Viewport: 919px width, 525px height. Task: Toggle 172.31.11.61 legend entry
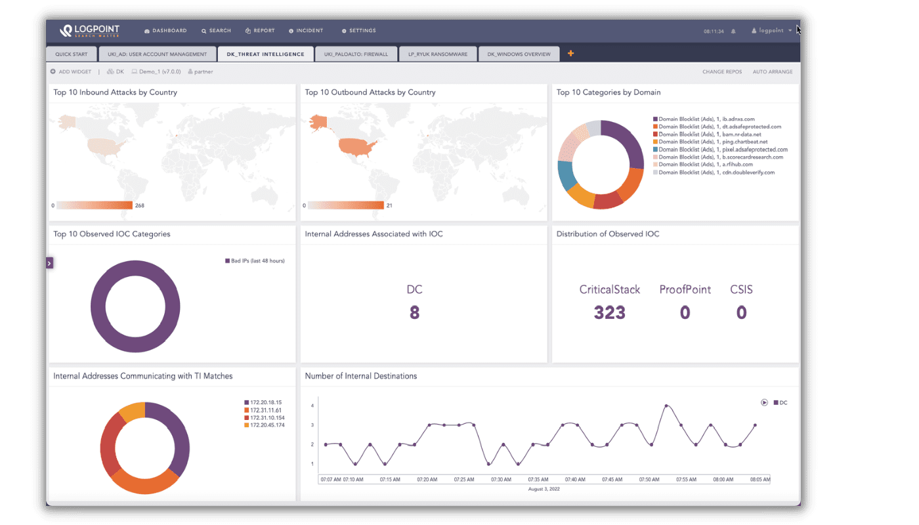263,410
